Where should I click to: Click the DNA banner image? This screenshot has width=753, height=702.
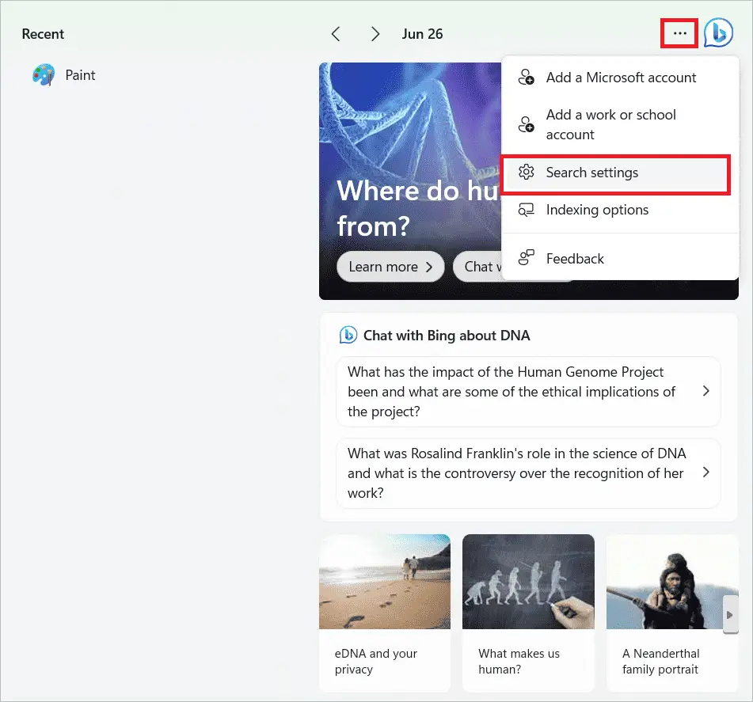pyautogui.click(x=408, y=142)
